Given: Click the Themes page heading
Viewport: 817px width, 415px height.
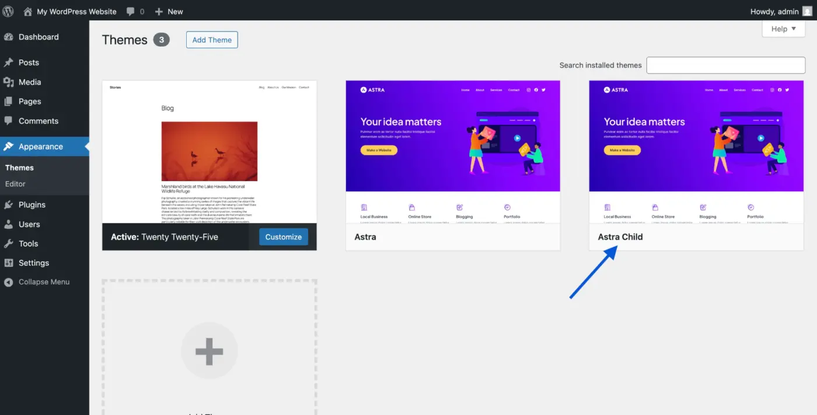Looking at the screenshot, I should [125, 40].
